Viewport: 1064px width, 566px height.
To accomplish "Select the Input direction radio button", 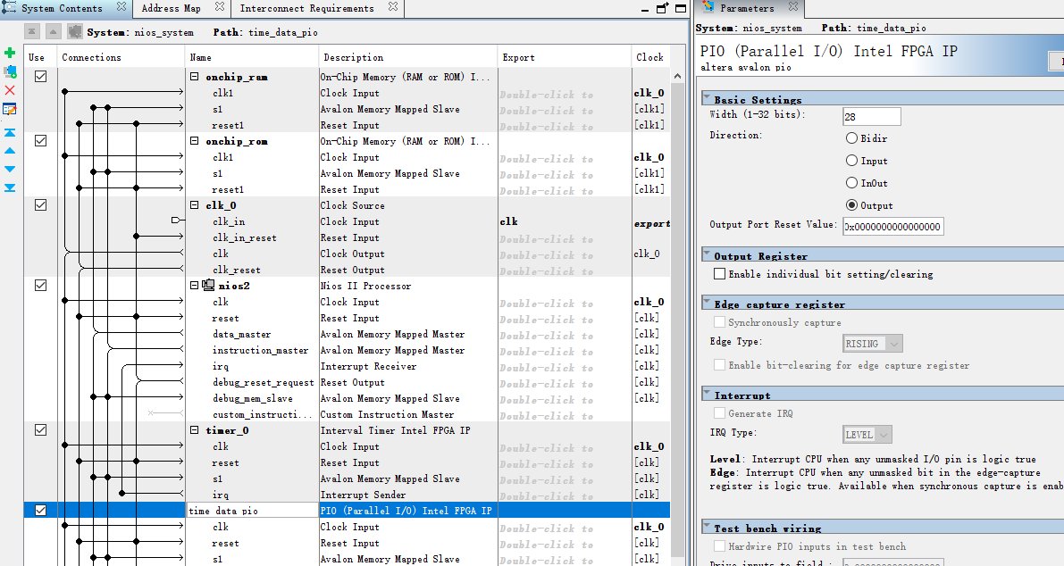I will coord(851,161).
